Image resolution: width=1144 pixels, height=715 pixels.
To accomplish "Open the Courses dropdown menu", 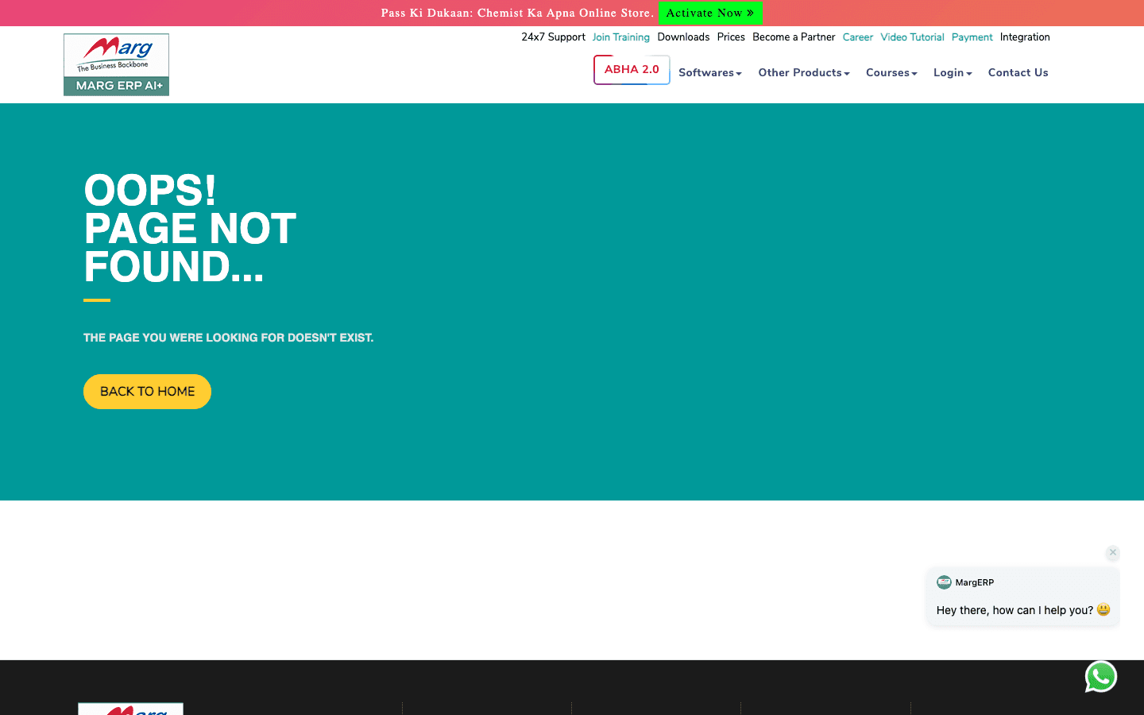I will (x=891, y=72).
